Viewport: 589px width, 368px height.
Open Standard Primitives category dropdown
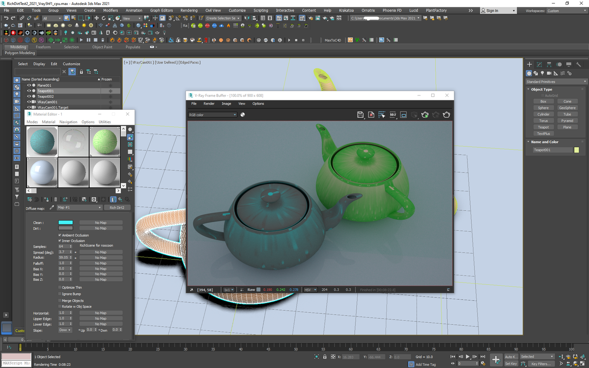(557, 82)
